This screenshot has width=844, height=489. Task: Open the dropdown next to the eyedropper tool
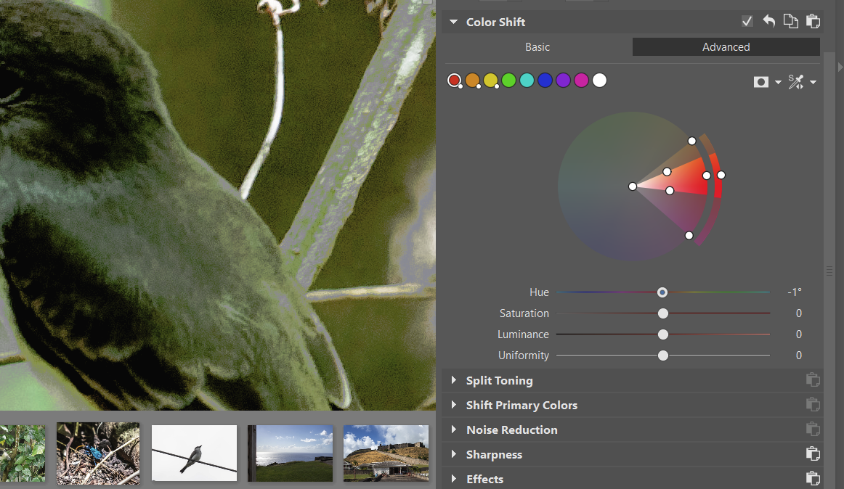tap(813, 82)
